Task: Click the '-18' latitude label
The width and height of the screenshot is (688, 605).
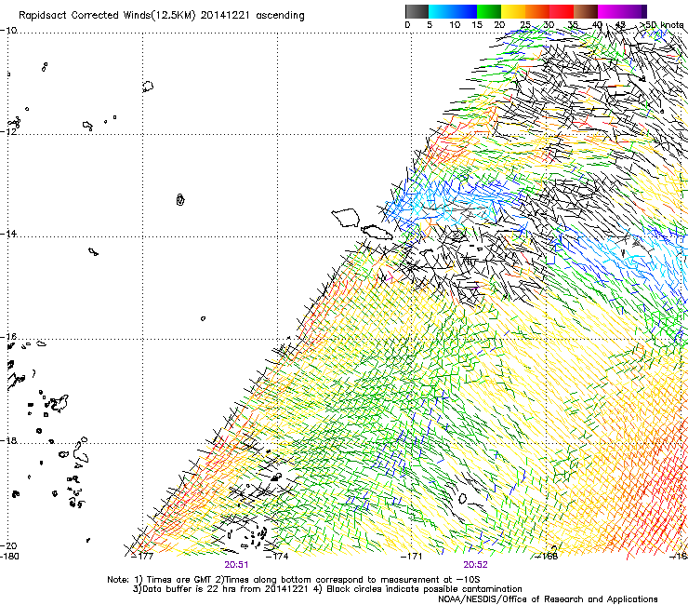Action: pos(8,440)
